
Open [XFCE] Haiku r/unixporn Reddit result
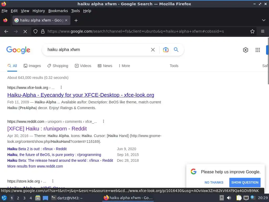(x=47, y=129)
